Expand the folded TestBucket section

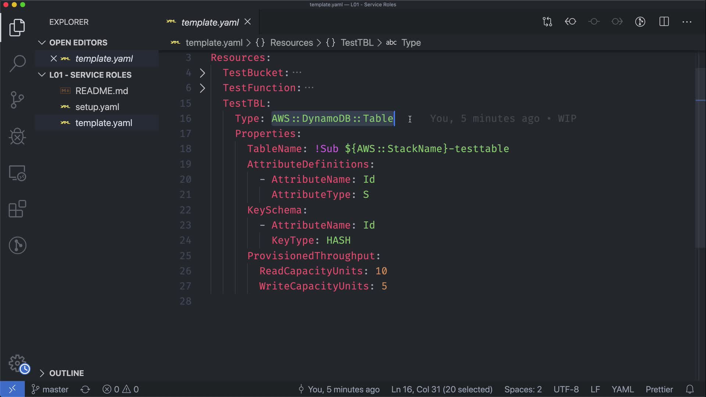[202, 73]
